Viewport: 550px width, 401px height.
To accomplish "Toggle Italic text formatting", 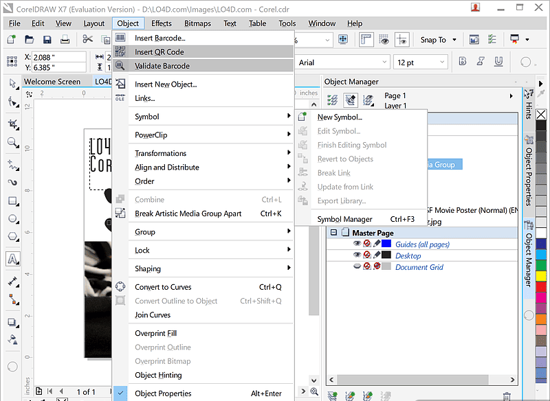I will point(481,62).
